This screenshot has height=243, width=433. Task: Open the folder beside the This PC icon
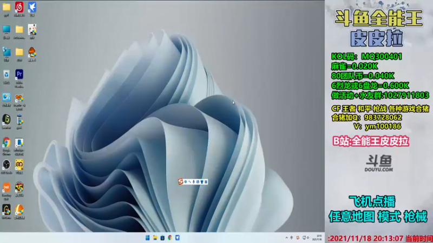(x=19, y=31)
